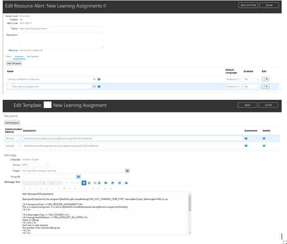Click Cancel in Edit Template header
287x244 pixels.
point(268,105)
